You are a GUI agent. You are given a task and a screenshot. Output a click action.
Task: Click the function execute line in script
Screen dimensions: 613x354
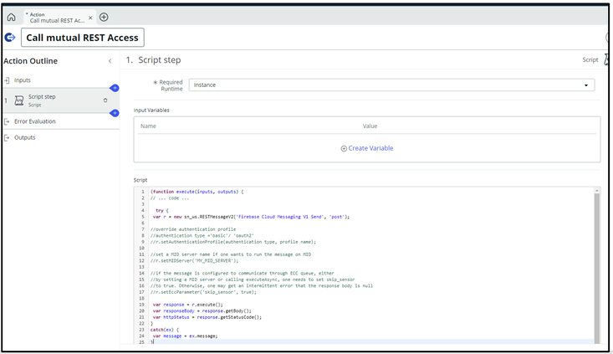(197, 192)
